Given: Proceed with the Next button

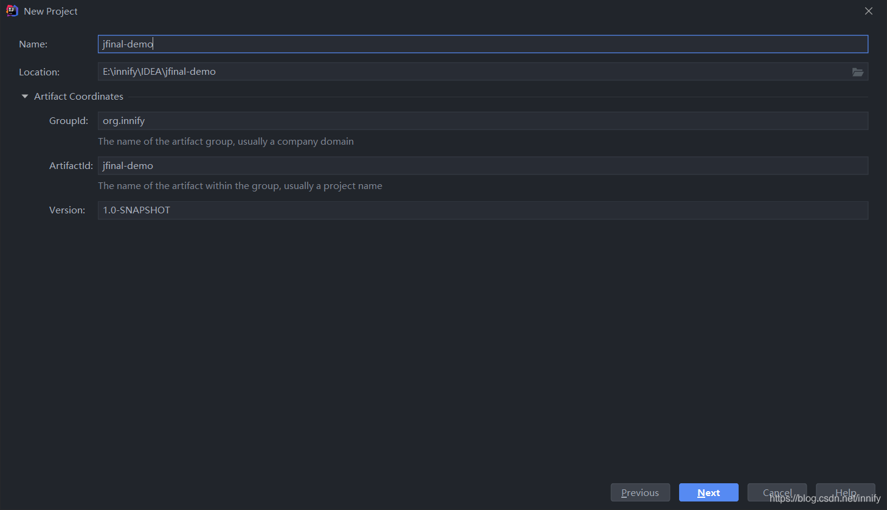Looking at the screenshot, I should 709,492.
